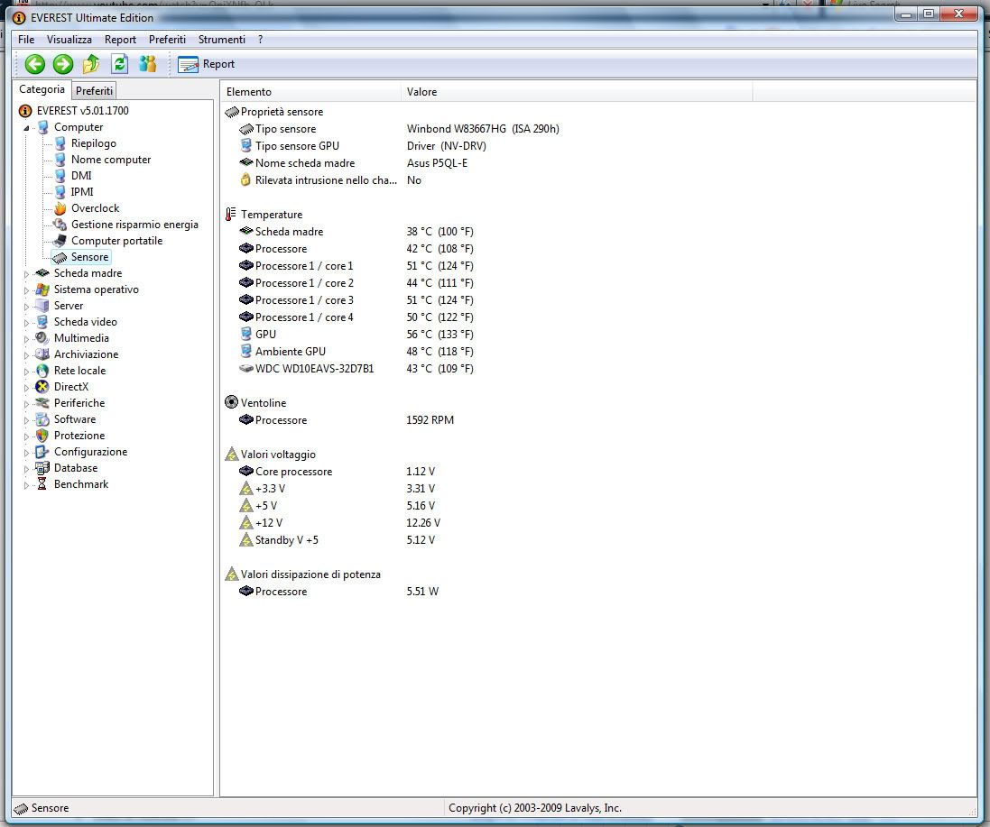Generate a report with the Report button
990x827 pixels.
206,64
